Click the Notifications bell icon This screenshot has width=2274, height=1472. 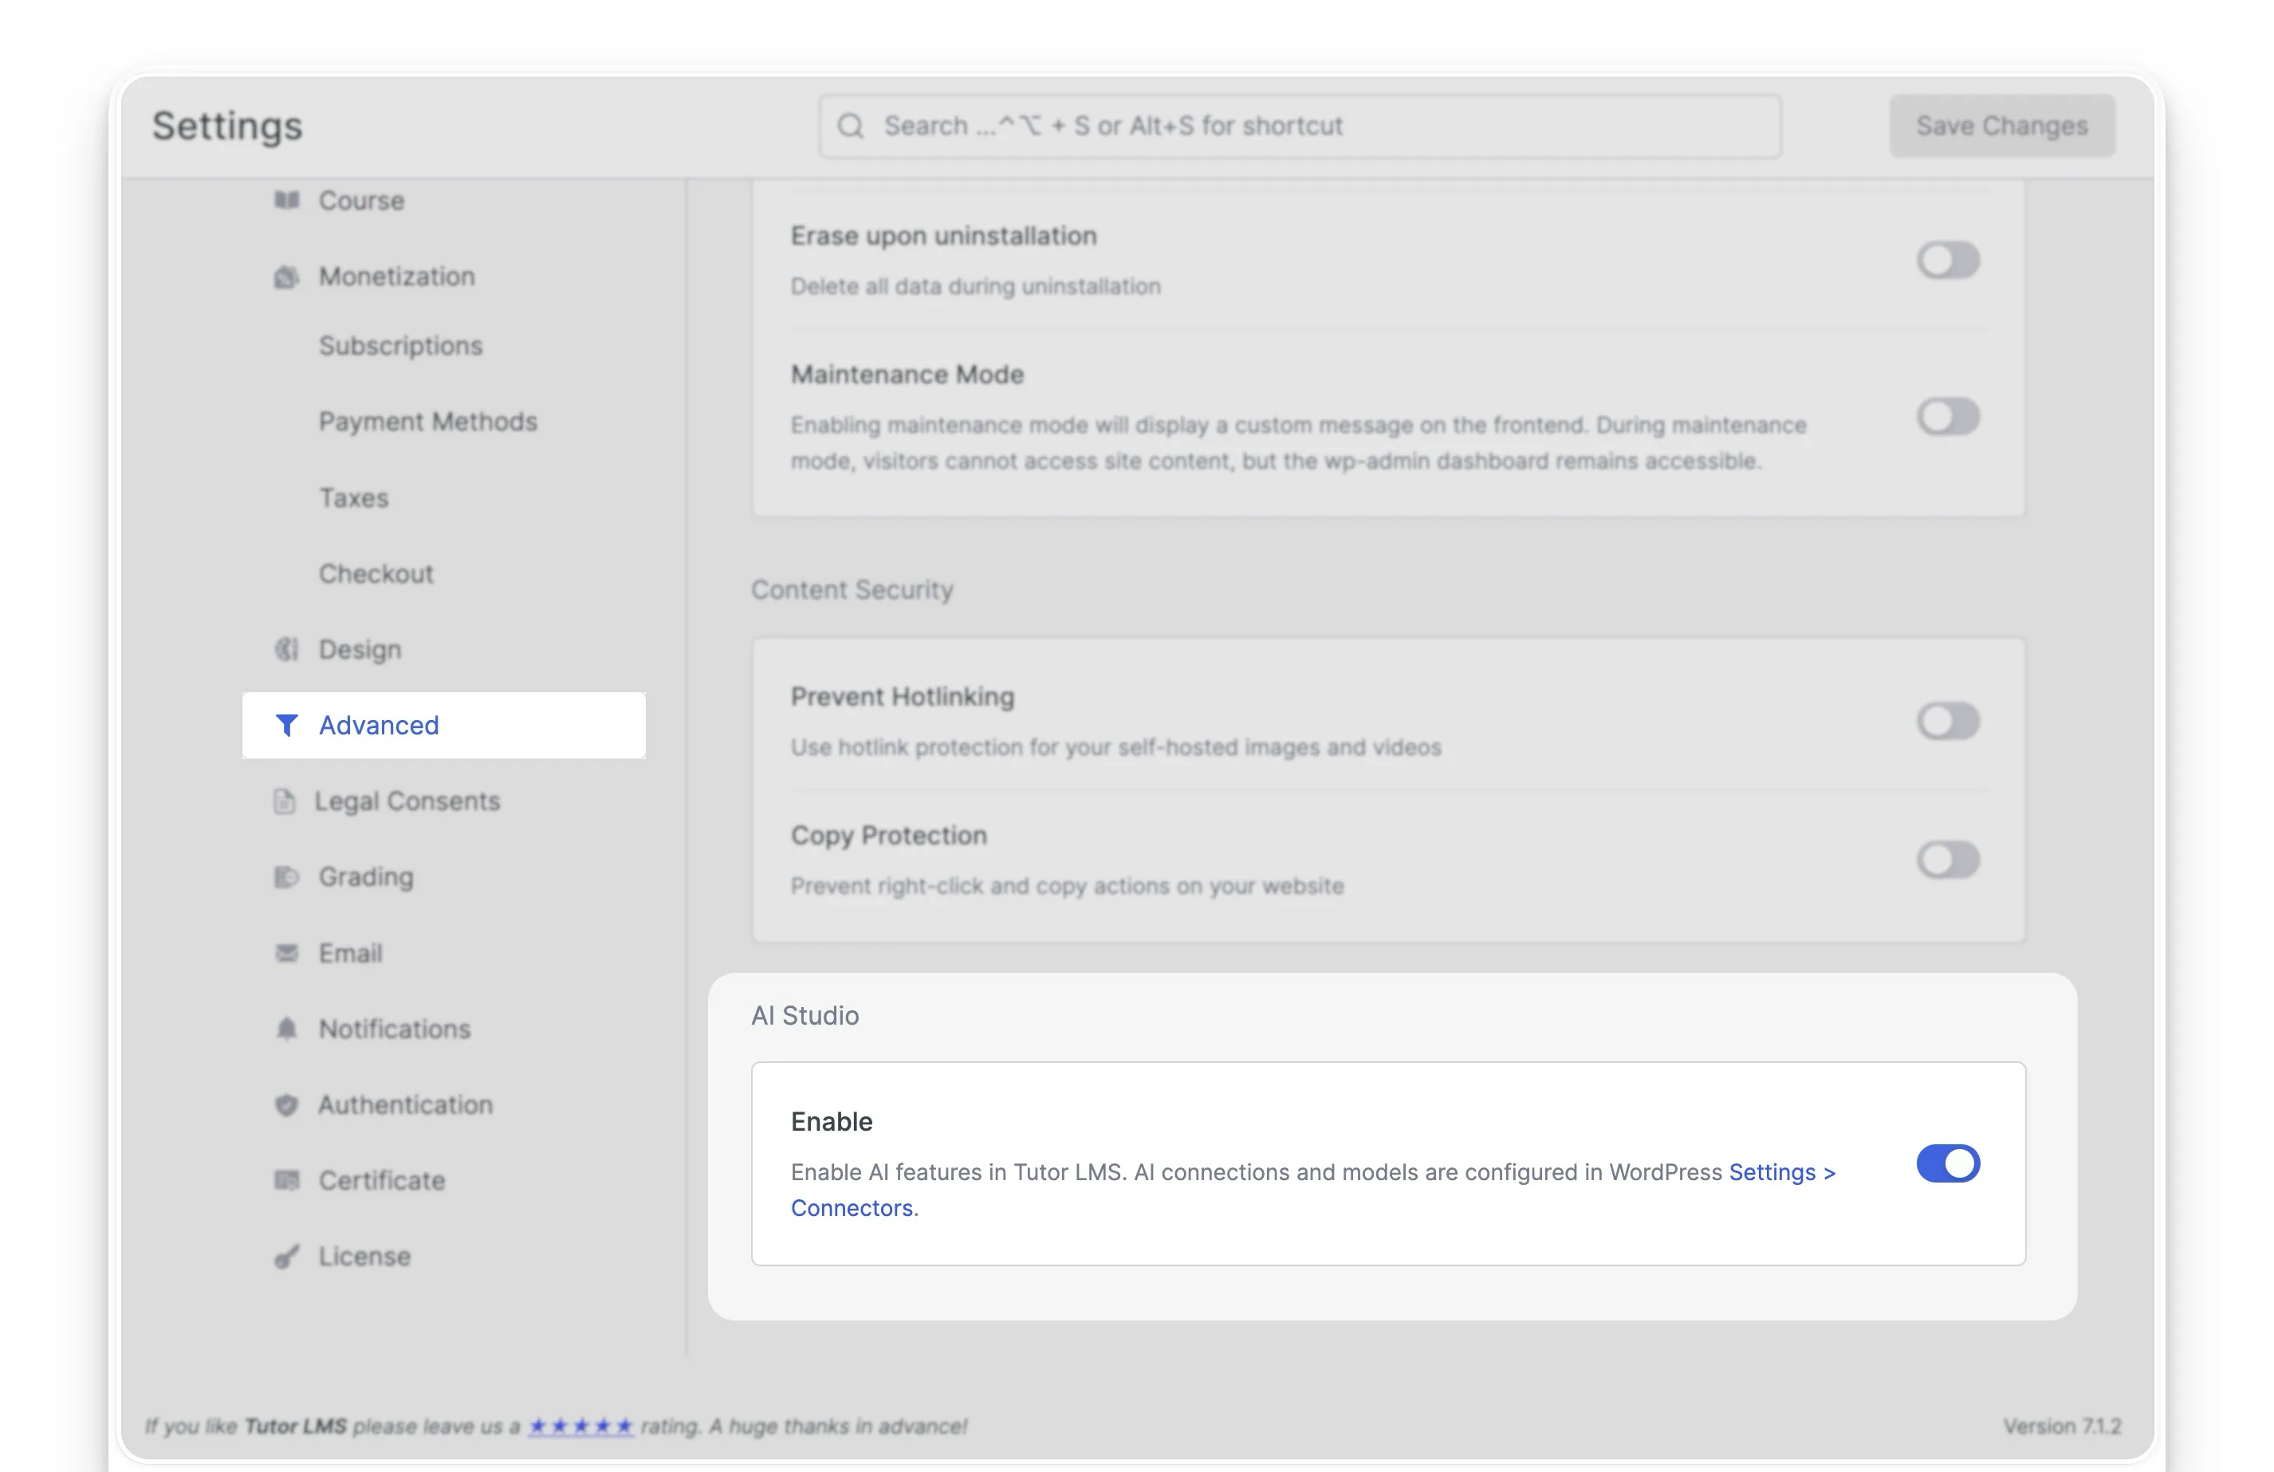click(286, 1029)
